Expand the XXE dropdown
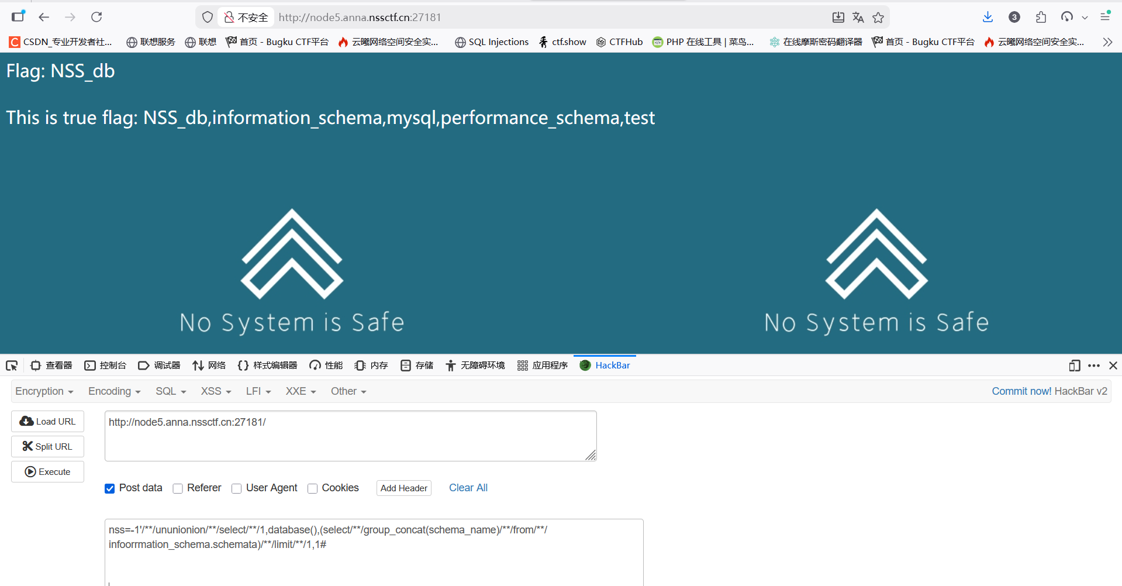This screenshot has height=586, width=1122. (301, 391)
